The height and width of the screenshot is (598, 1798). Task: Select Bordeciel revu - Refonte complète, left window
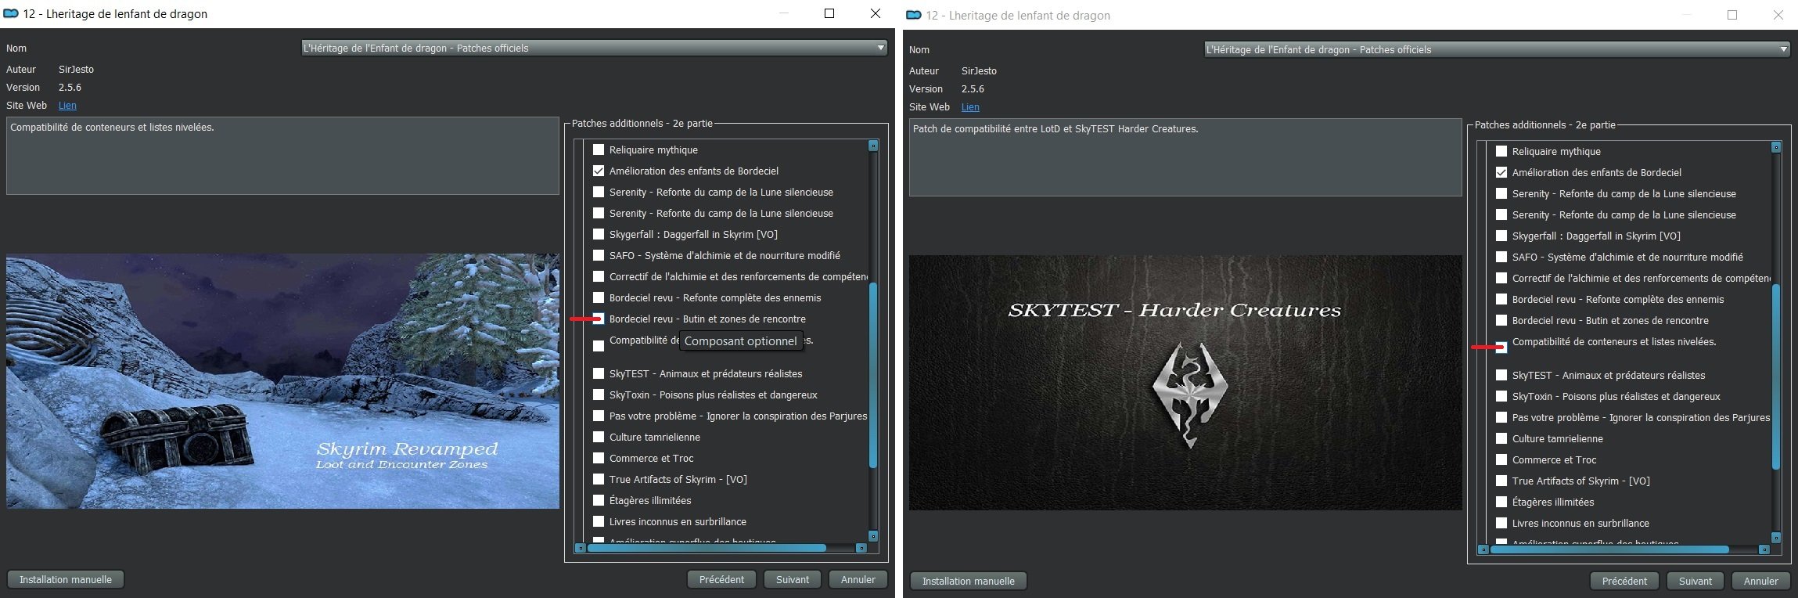(599, 297)
